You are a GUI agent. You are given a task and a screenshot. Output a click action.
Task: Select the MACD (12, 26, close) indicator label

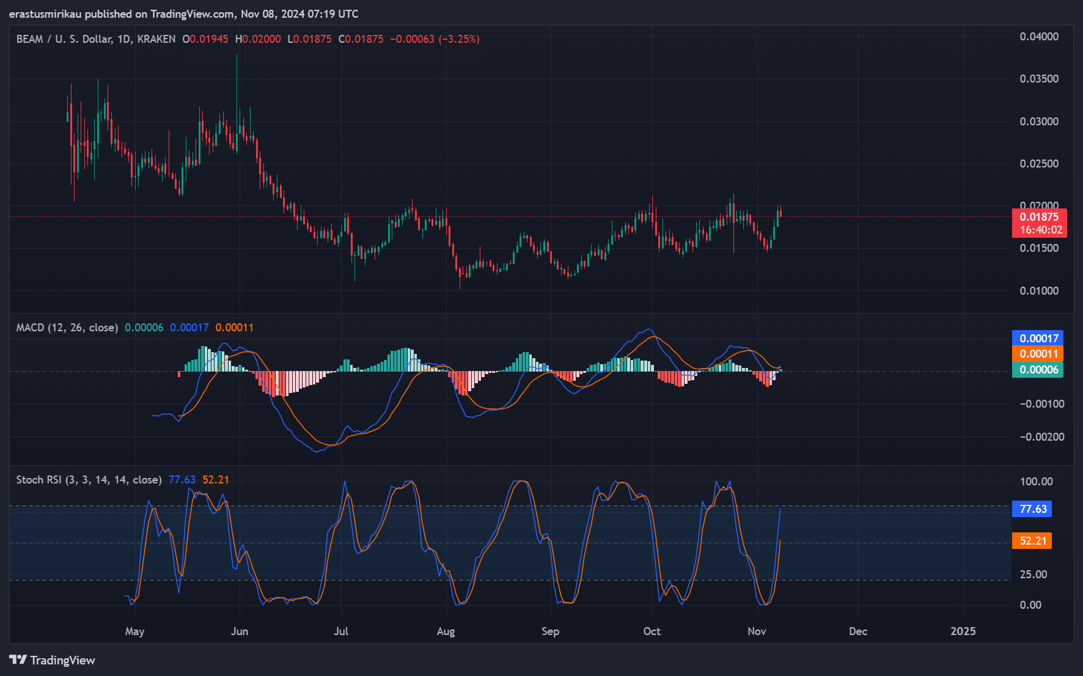click(67, 328)
